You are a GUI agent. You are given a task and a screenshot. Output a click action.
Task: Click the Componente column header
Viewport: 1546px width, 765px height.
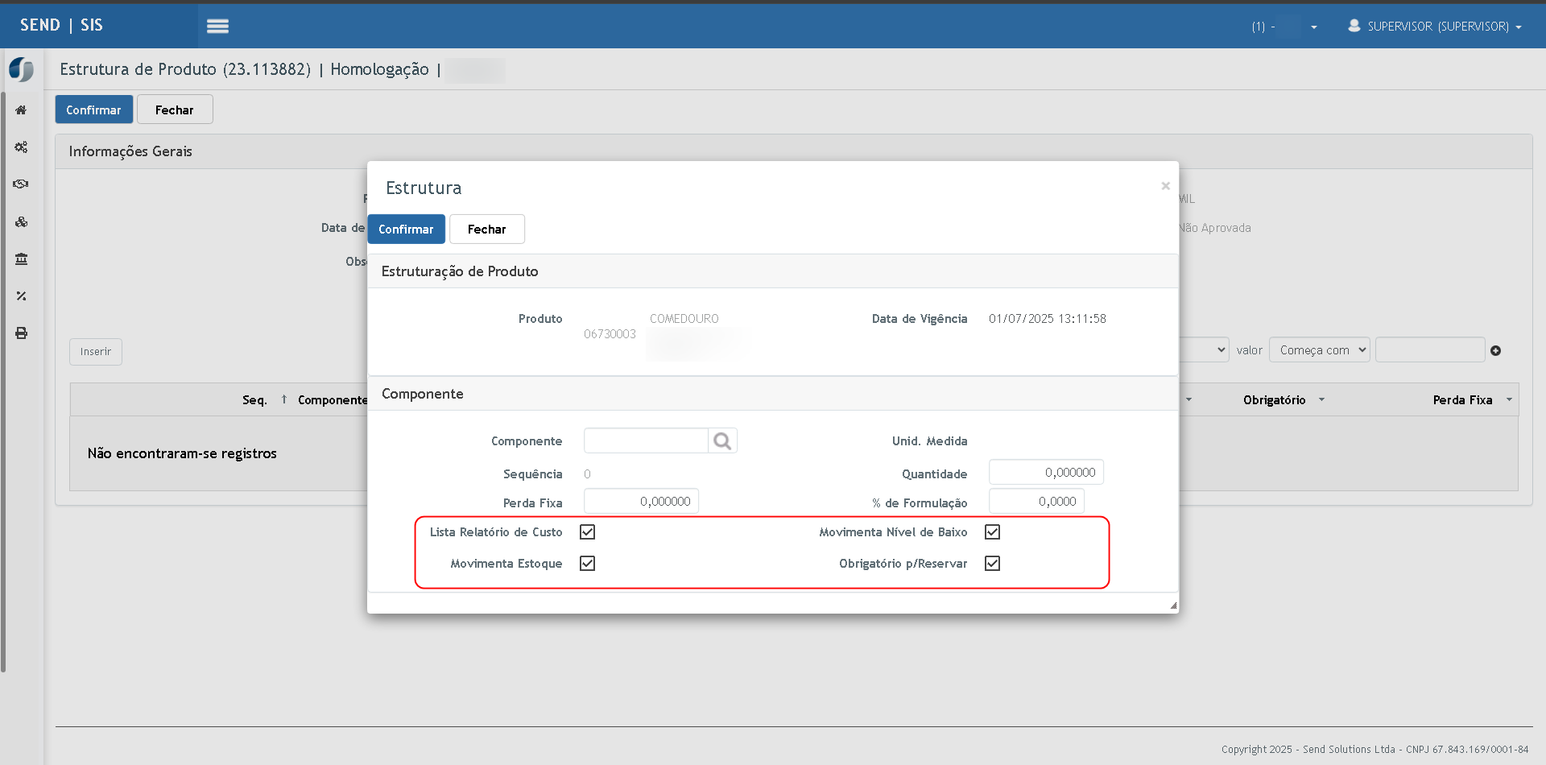[333, 400]
